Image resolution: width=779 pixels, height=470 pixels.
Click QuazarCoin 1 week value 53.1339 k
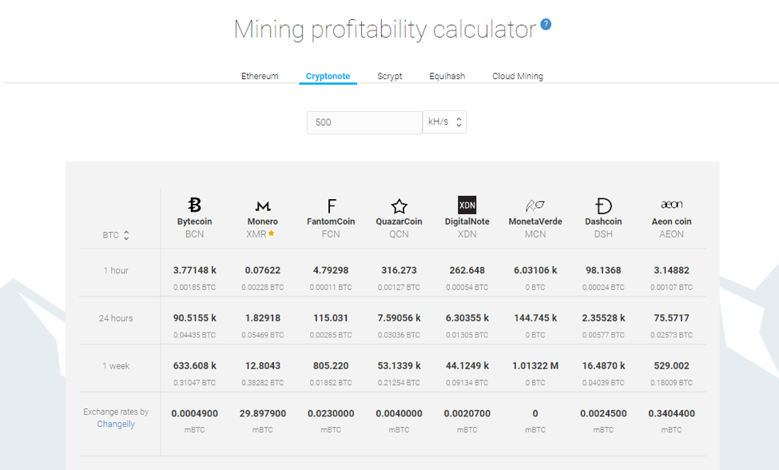[x=399, y=365]
